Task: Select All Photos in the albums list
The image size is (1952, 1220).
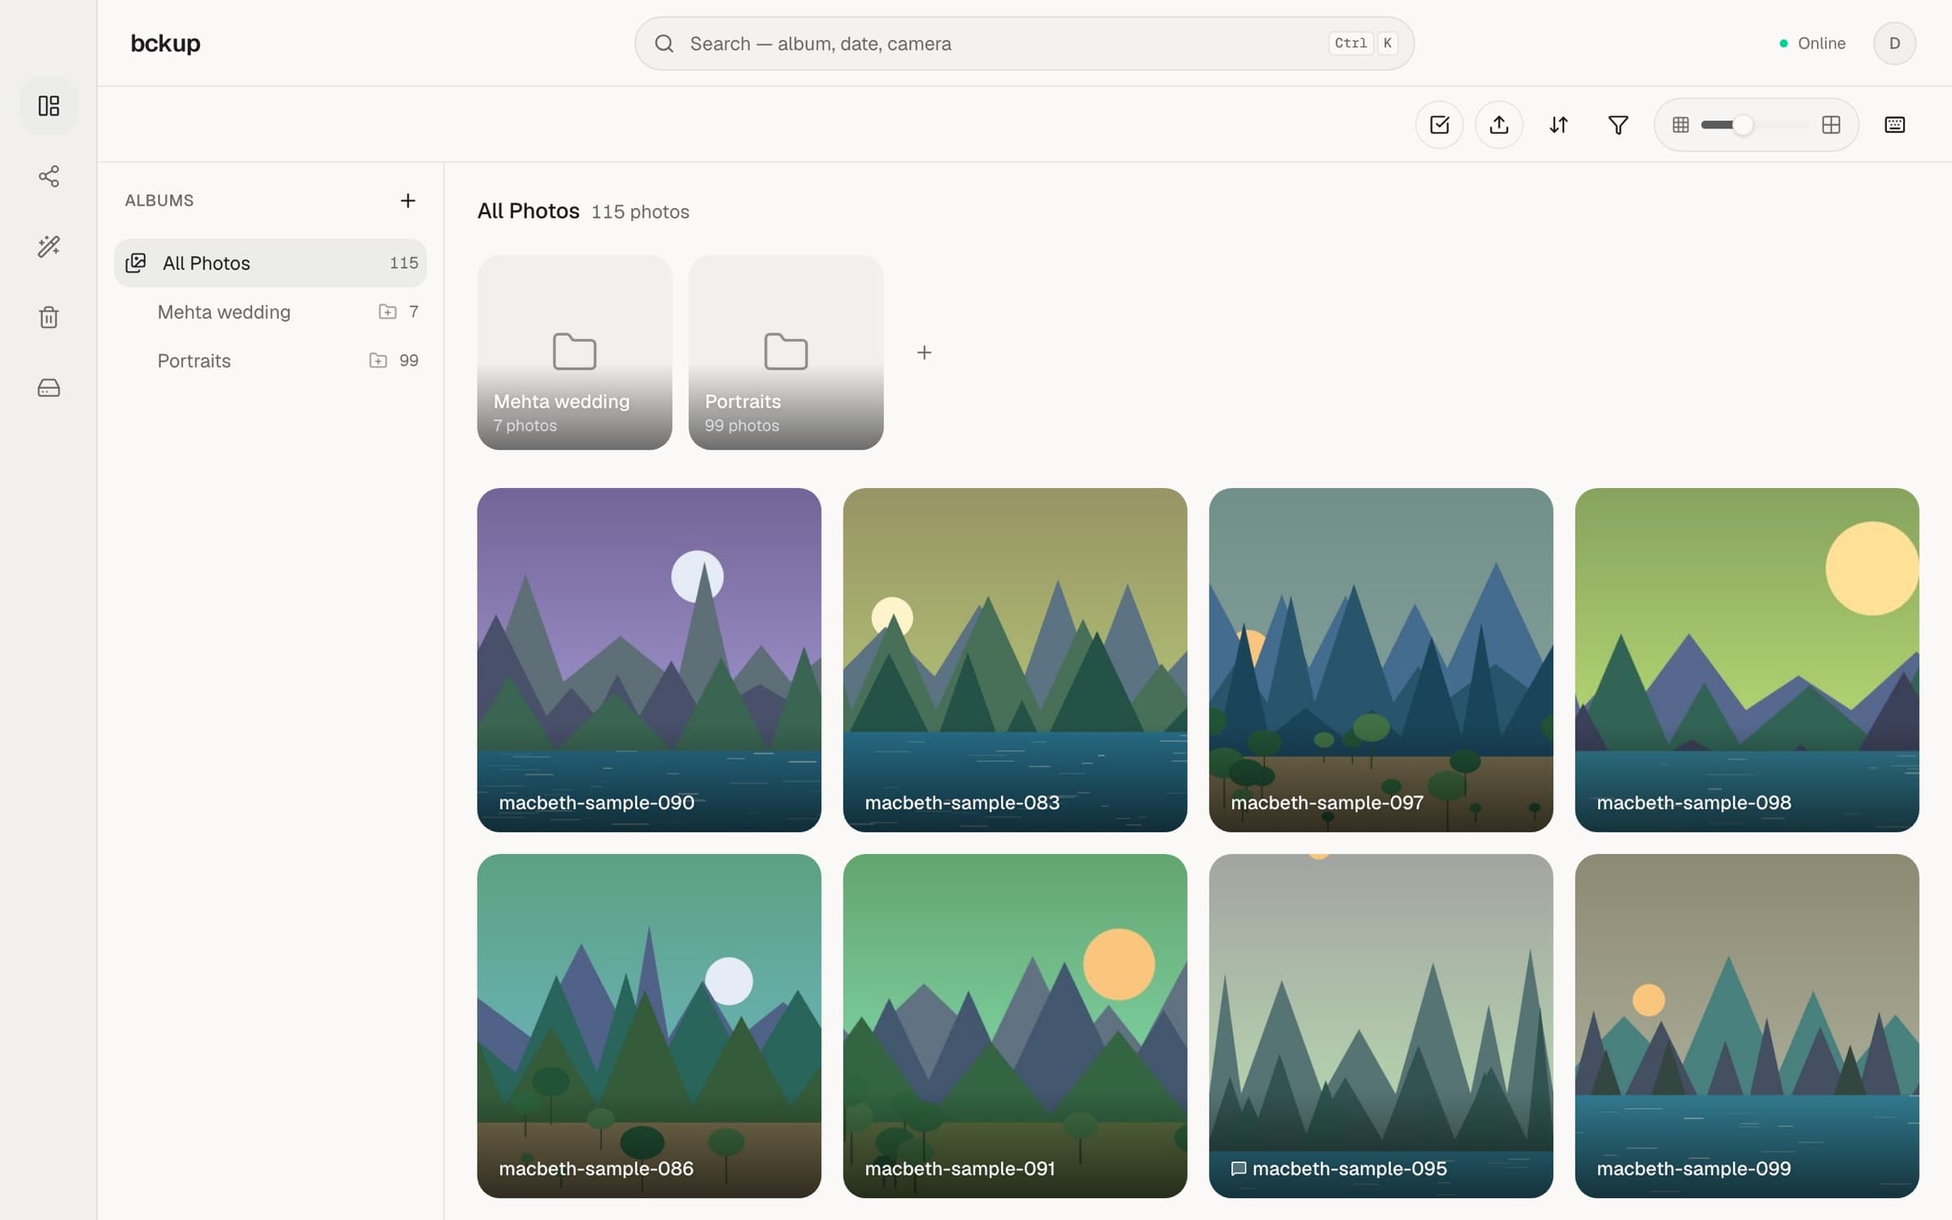Action: point(270,263)
